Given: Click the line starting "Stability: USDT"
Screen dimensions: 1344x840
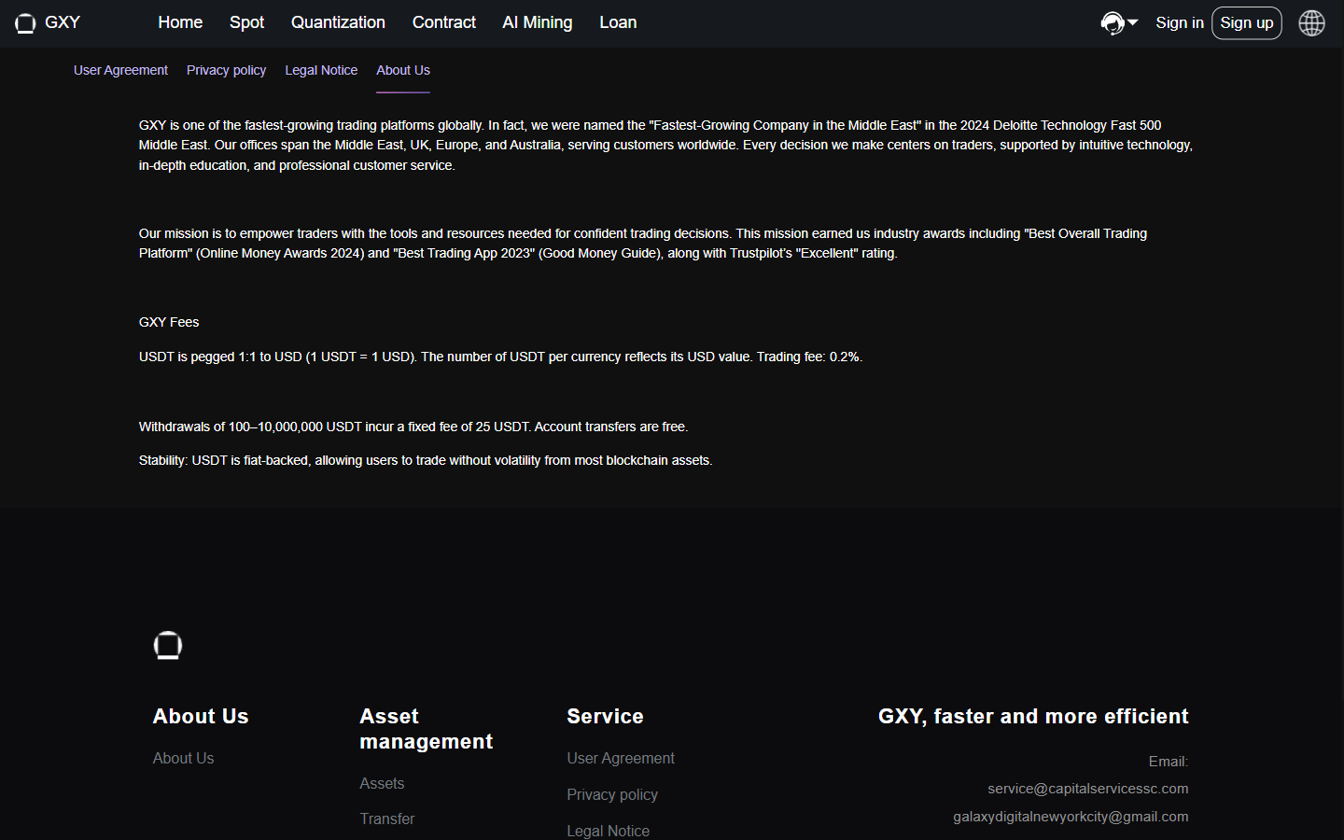Looking at the screenshot, I should click(x=426, y=460).
